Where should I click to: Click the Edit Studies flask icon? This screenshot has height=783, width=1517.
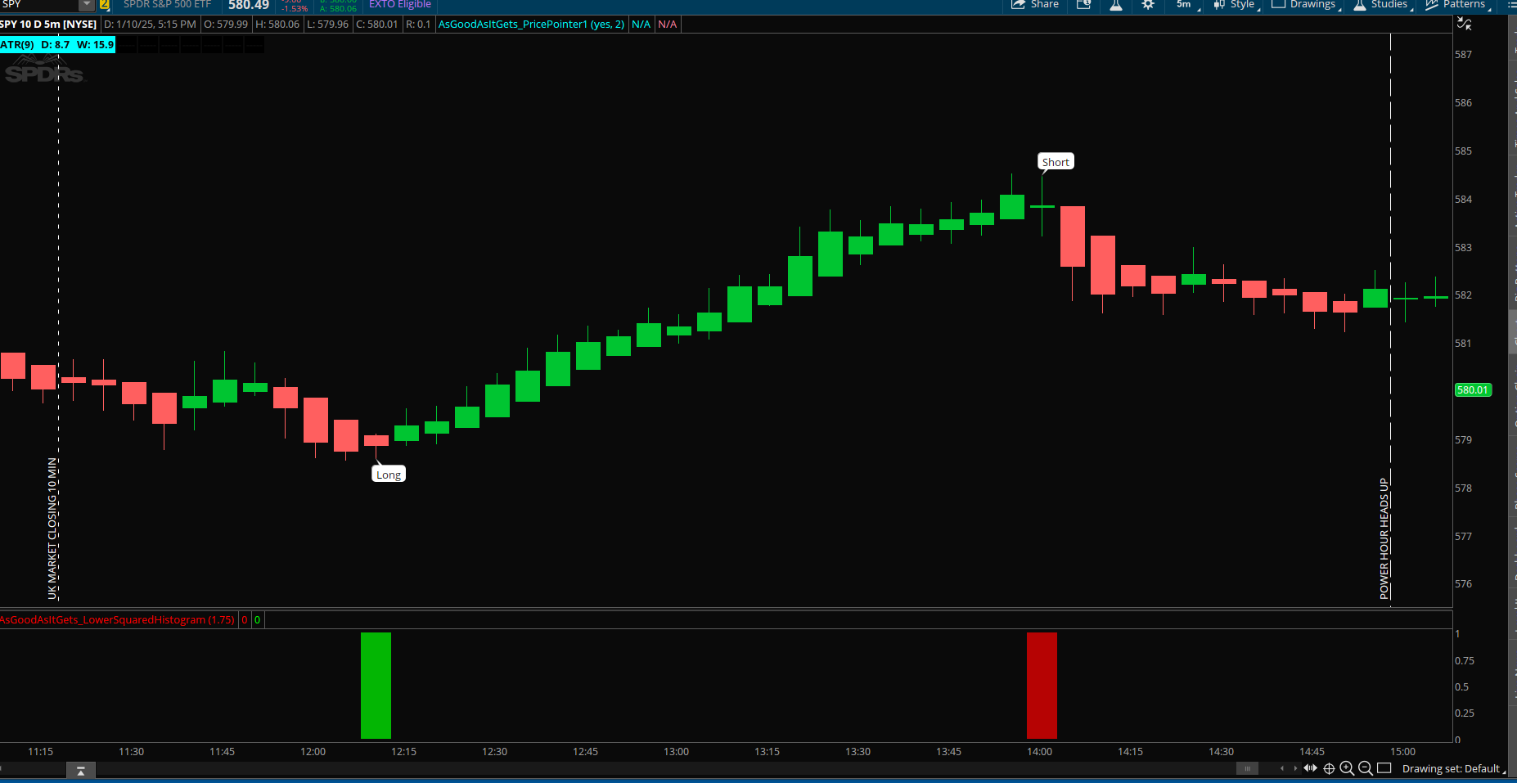[1115, 5]
